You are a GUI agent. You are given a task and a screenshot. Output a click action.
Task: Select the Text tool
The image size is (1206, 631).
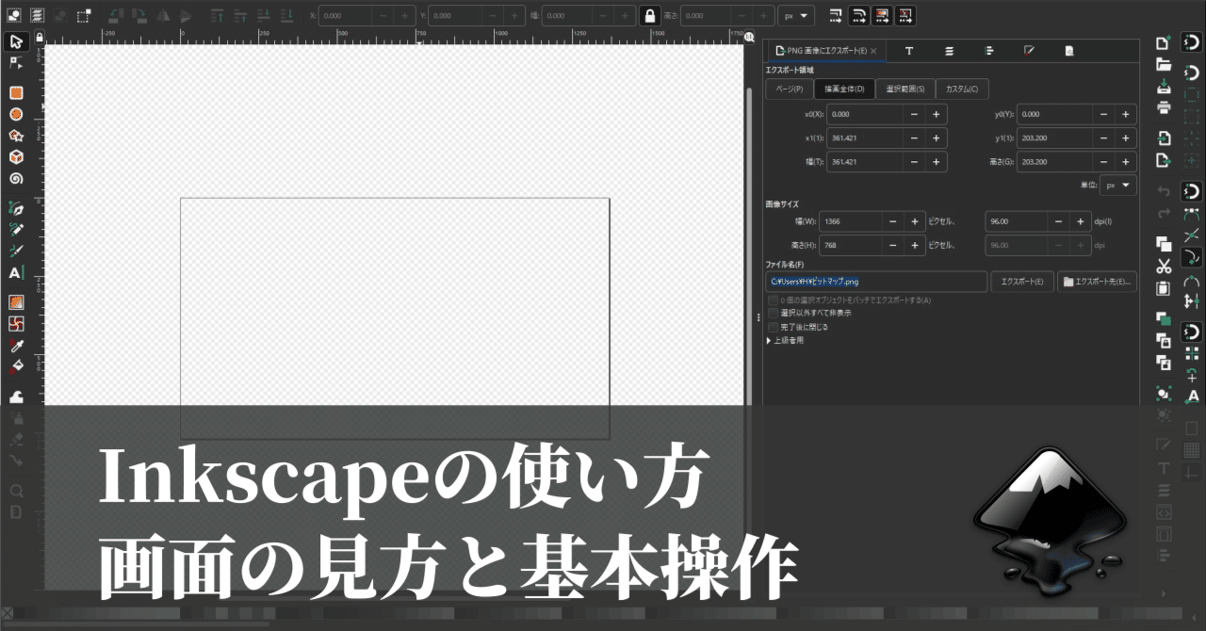(16, 274)
